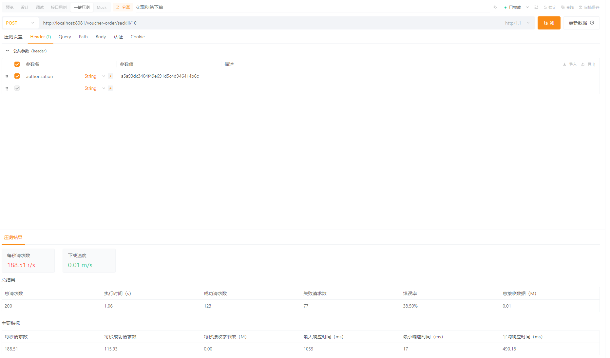Image resolution: width=610 pixels, height=358 pixels.
Task: Click the execution time value 1.06
Action: [108, 306]
